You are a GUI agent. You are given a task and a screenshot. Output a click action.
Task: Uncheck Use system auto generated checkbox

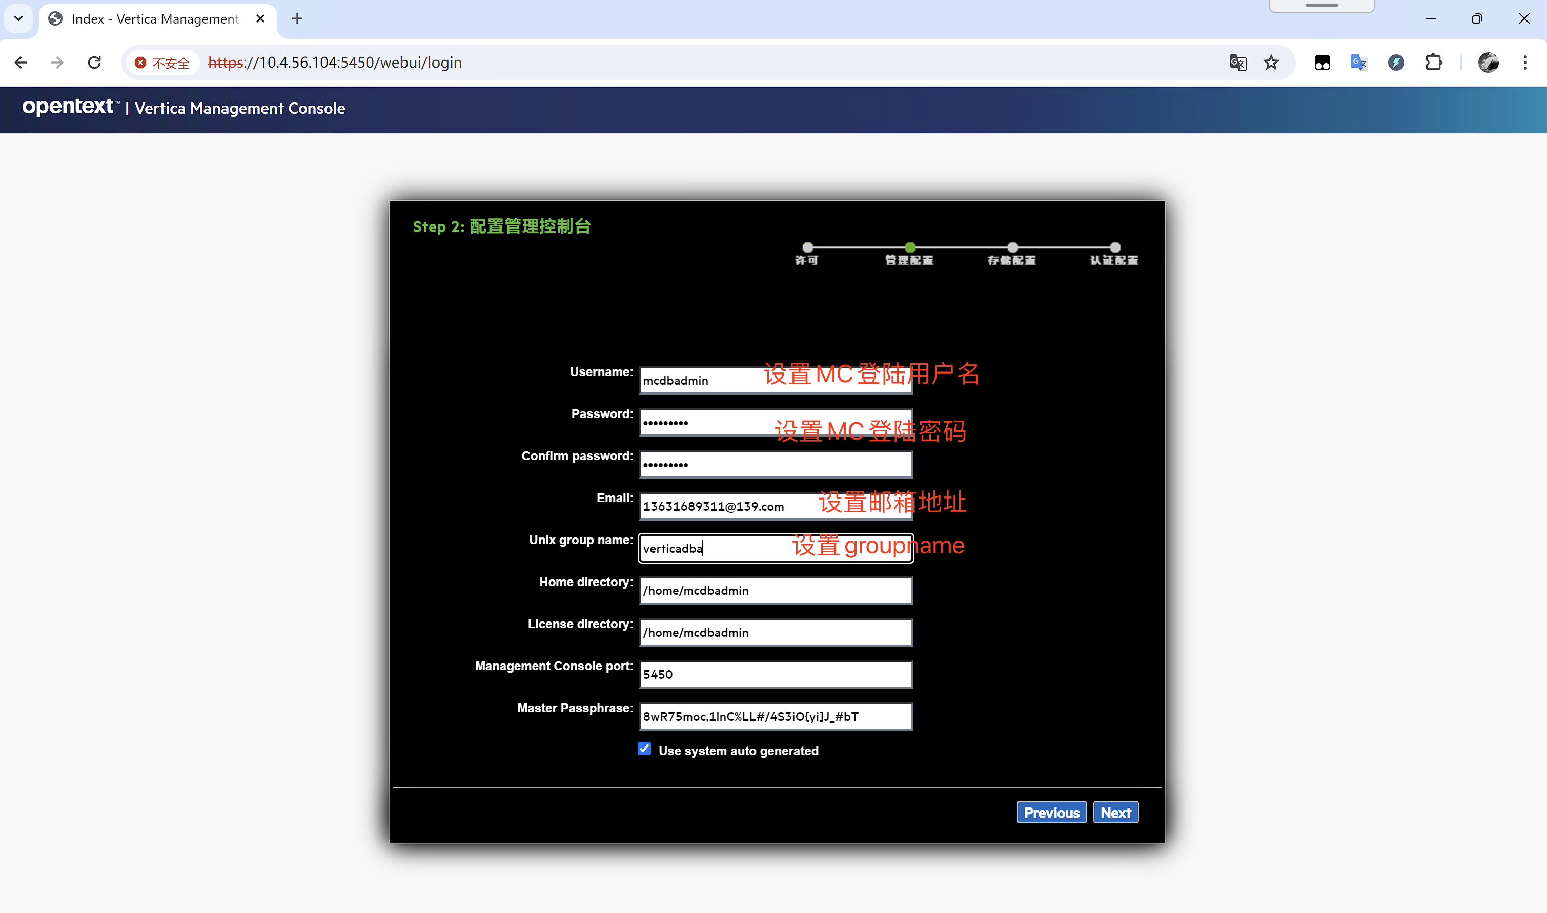click(x=644, y=749)
